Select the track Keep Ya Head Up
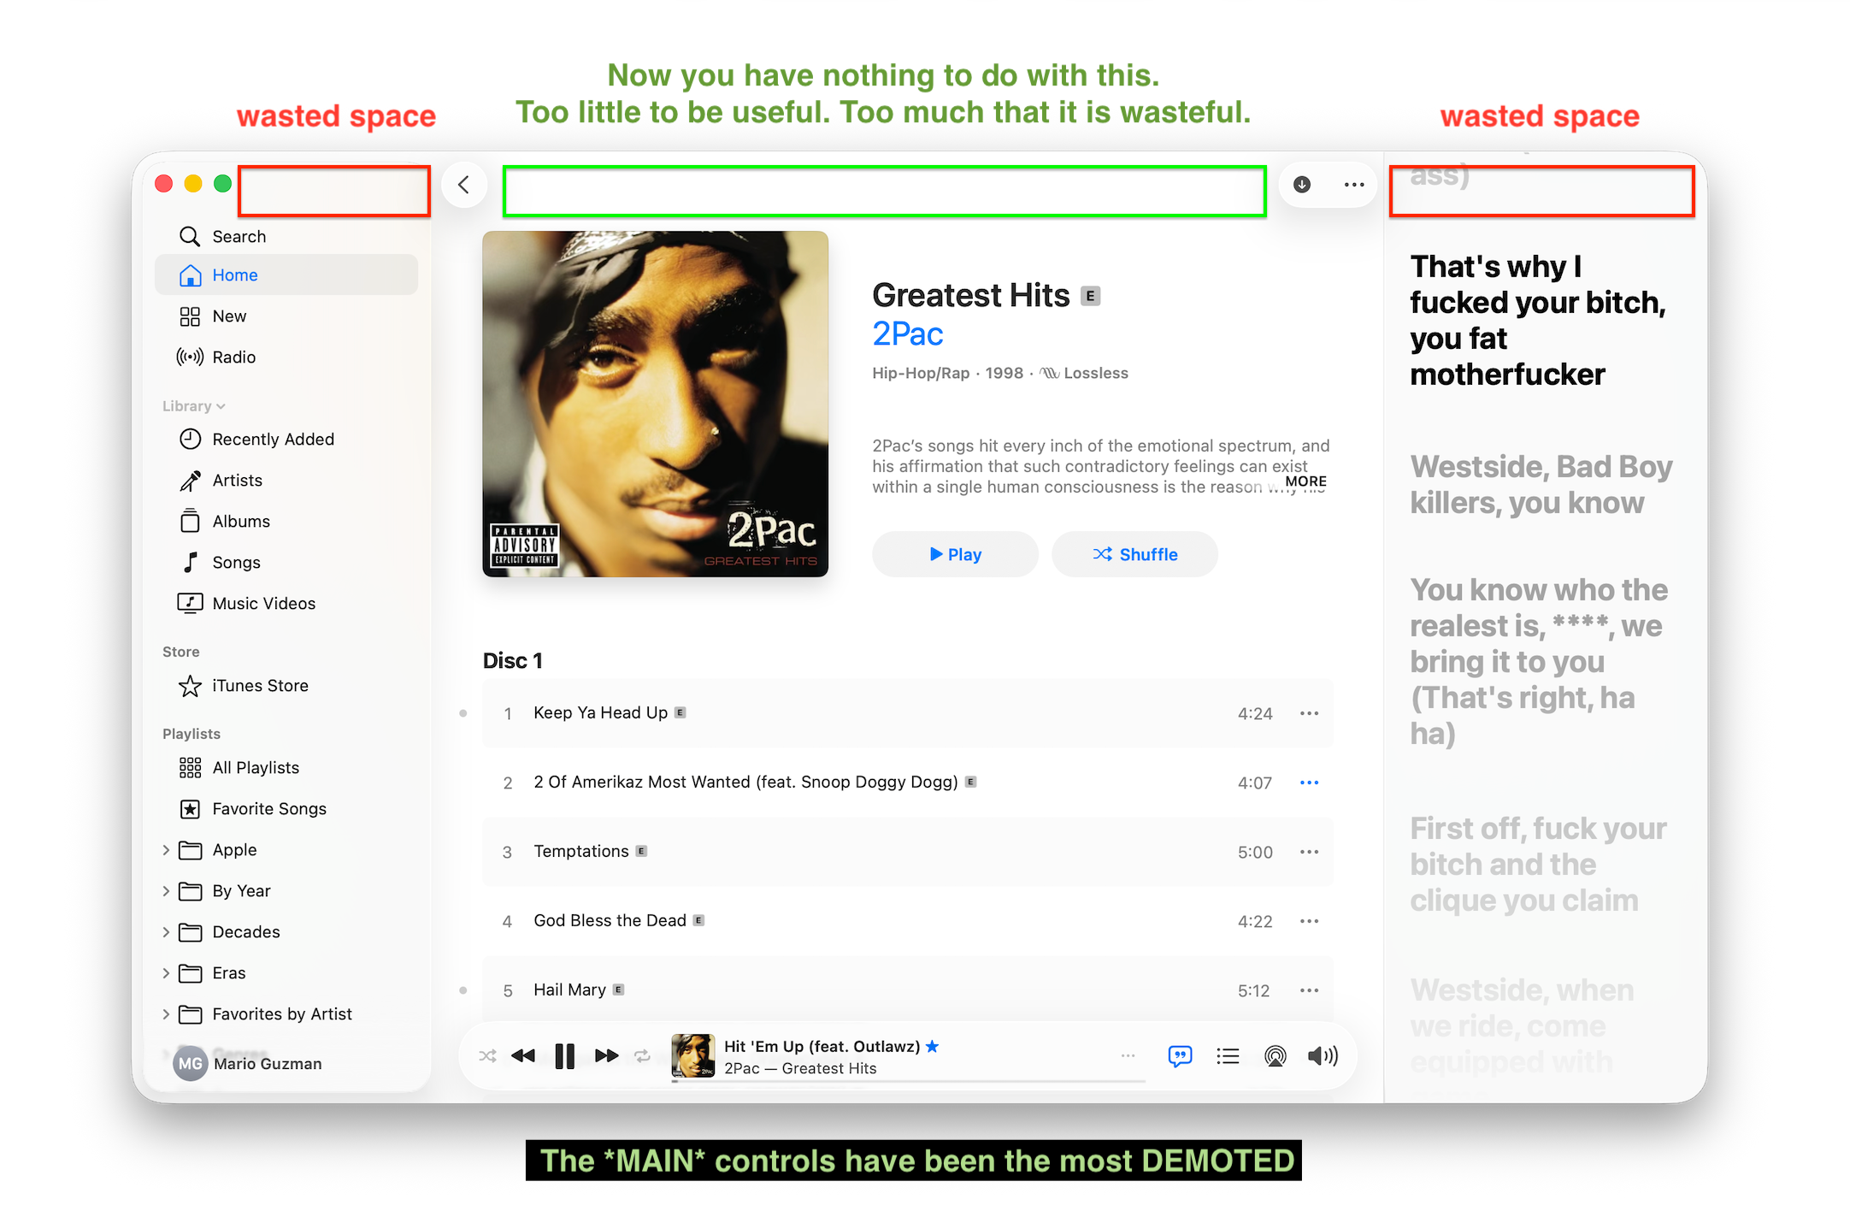The width and height of the screenshot is (1850, 1211). (x=908, y=713)
